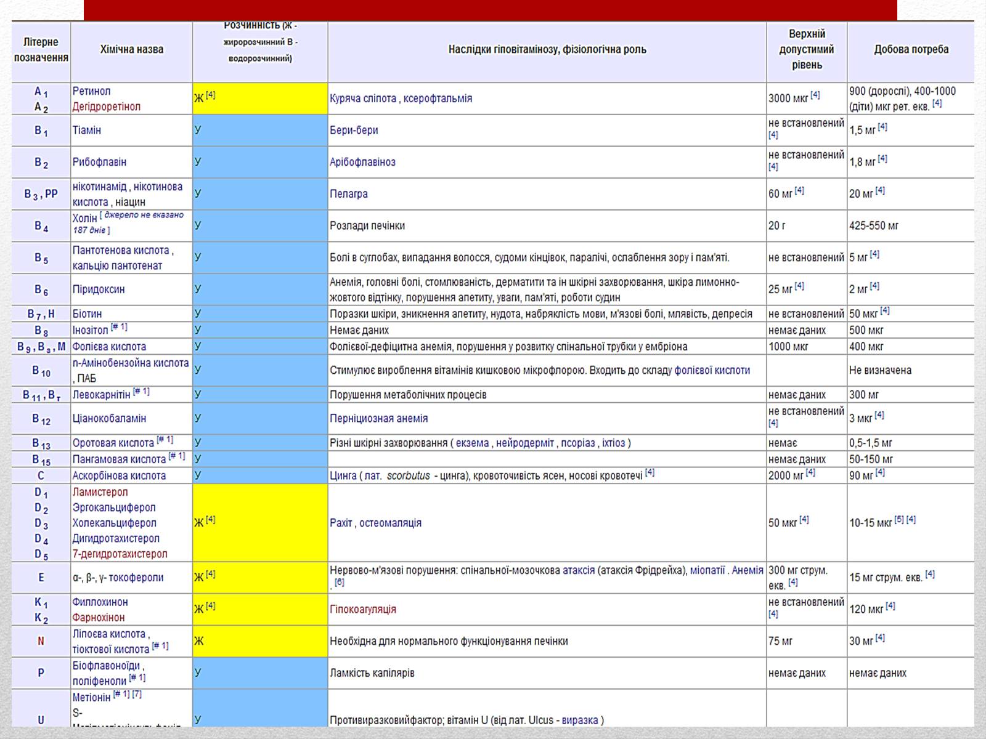Follow the атаксія link
This screenshot has width=986, height=739.
[x=579, y=571]
